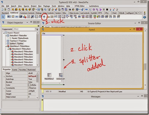Pick the TBevel component icon
This screenshot has width=149, height=115.
(x=28, y=16)
